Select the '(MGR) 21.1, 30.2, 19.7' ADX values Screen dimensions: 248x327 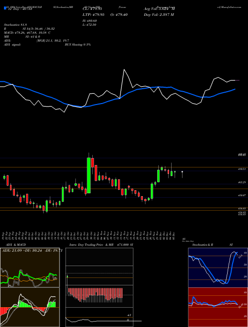tap(53, 41)
